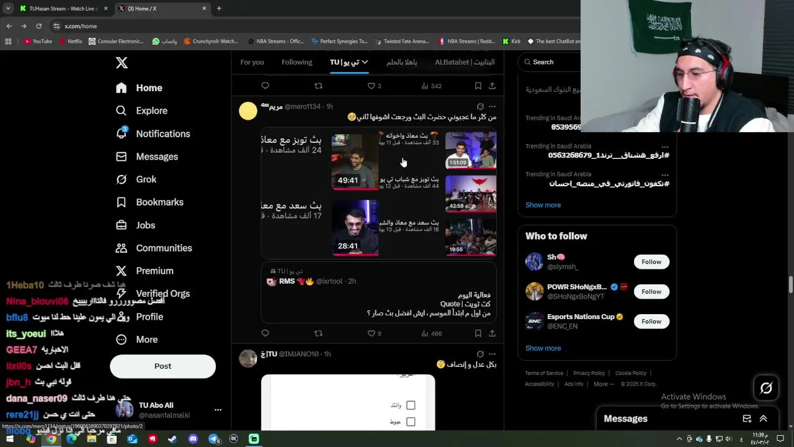Go back in browser
Screen dimensions: 794x447
(x=9, y=26)
